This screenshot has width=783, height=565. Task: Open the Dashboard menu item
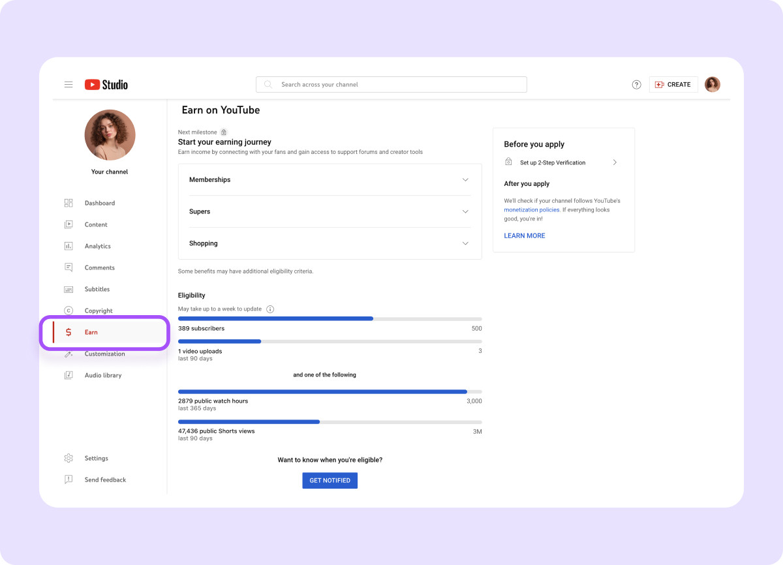coord(100,203)
